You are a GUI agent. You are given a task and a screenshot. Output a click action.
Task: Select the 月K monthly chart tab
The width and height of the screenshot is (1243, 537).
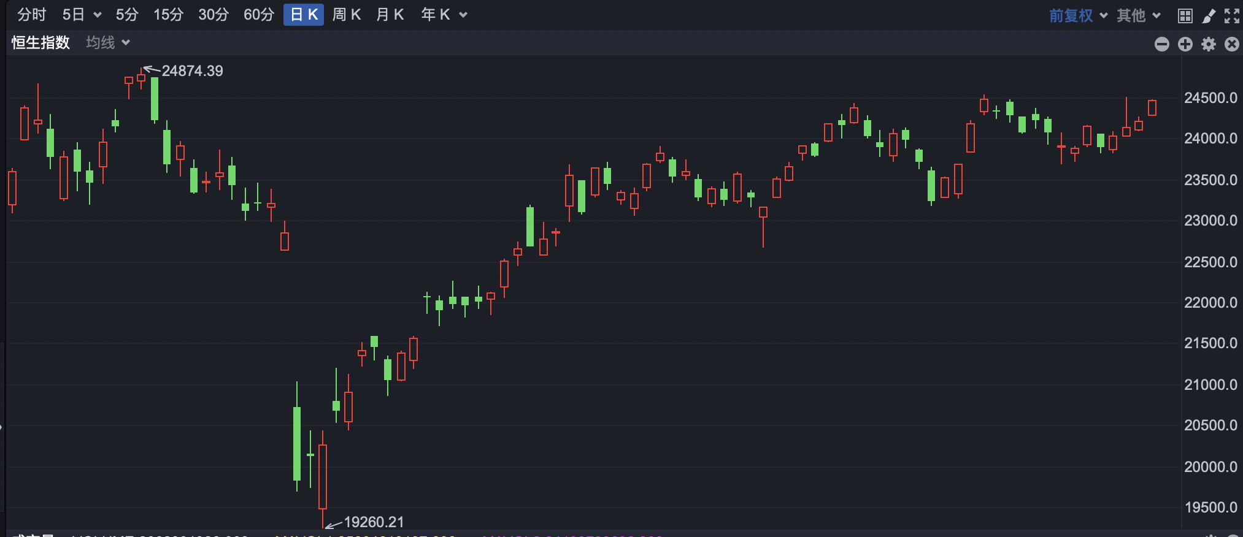[390, 15]
